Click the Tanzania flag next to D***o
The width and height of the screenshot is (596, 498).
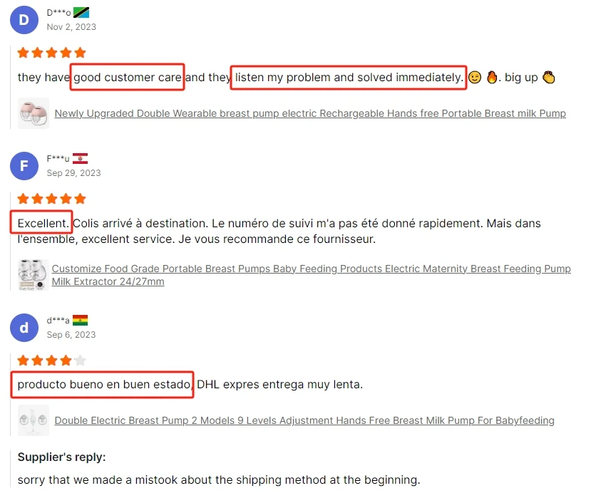81,13
